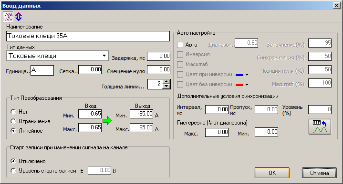The width and height of the screenshot is (343, 184).
Task: Click the sync counter waveform button
Action: pyautogui.click(x=320, y=126)
